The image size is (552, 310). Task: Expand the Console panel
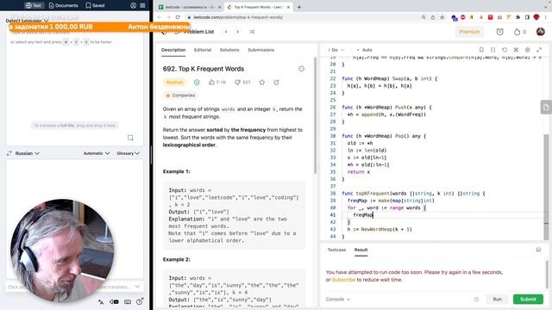click(337, 299)
